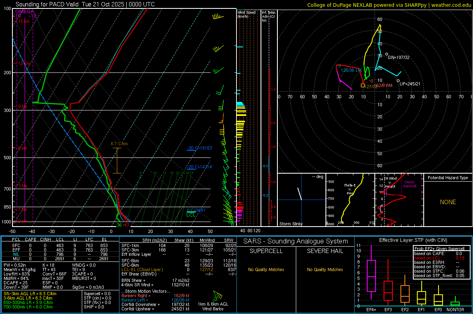Select the SFC-3km shear row
This screenshot has width=473, height=314.
179,250
